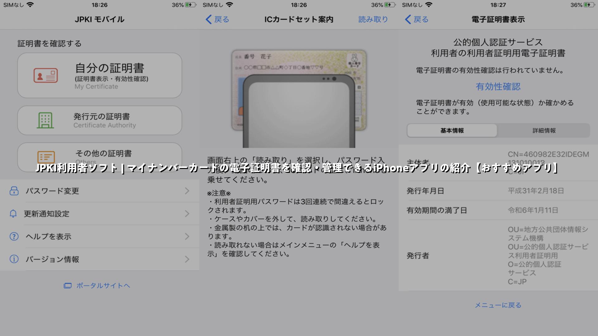Click battery icon in third screen status bar
The image size is (598, 336).
click(x=589, y=5)
